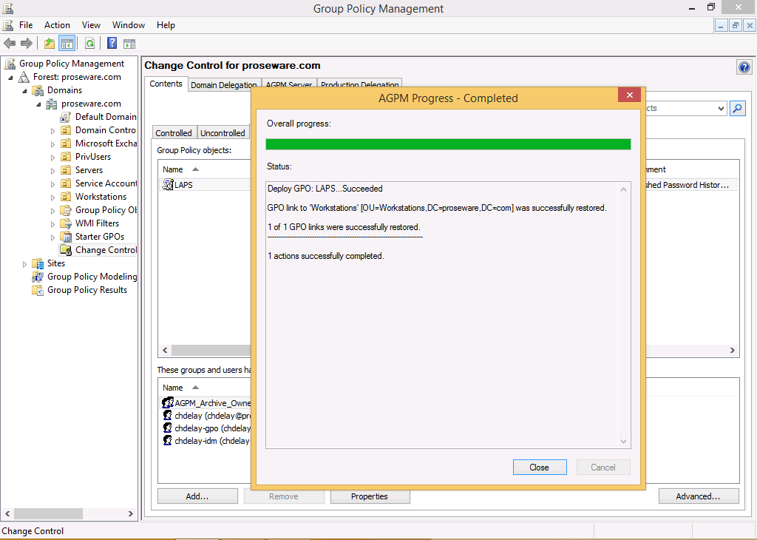Viewport: 757px width, 540px height.
Task: Select the LAPS GPO icon in list
Action: point(168,185)
